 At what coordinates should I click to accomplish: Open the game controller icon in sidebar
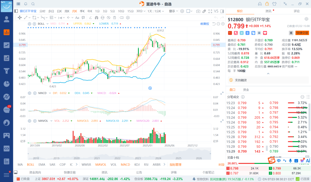(7, 135)
